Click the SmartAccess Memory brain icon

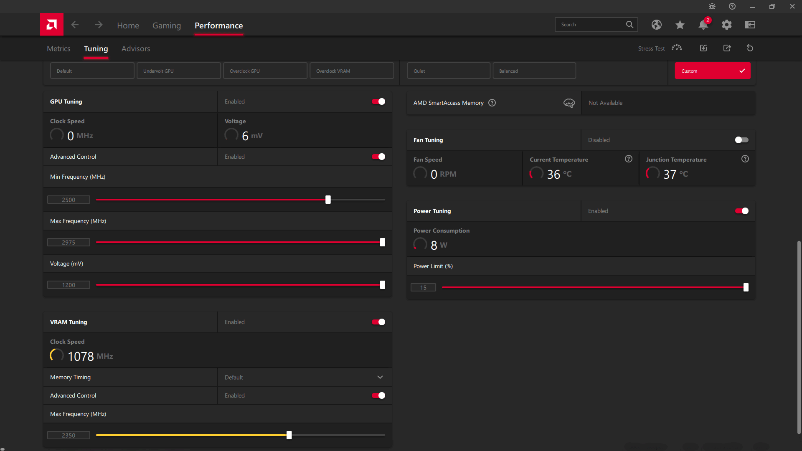click(569, 103)
